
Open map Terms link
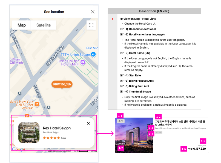[94, 151]
